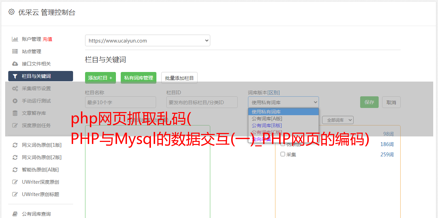Click the database icon for 文章暂存库

15,113
